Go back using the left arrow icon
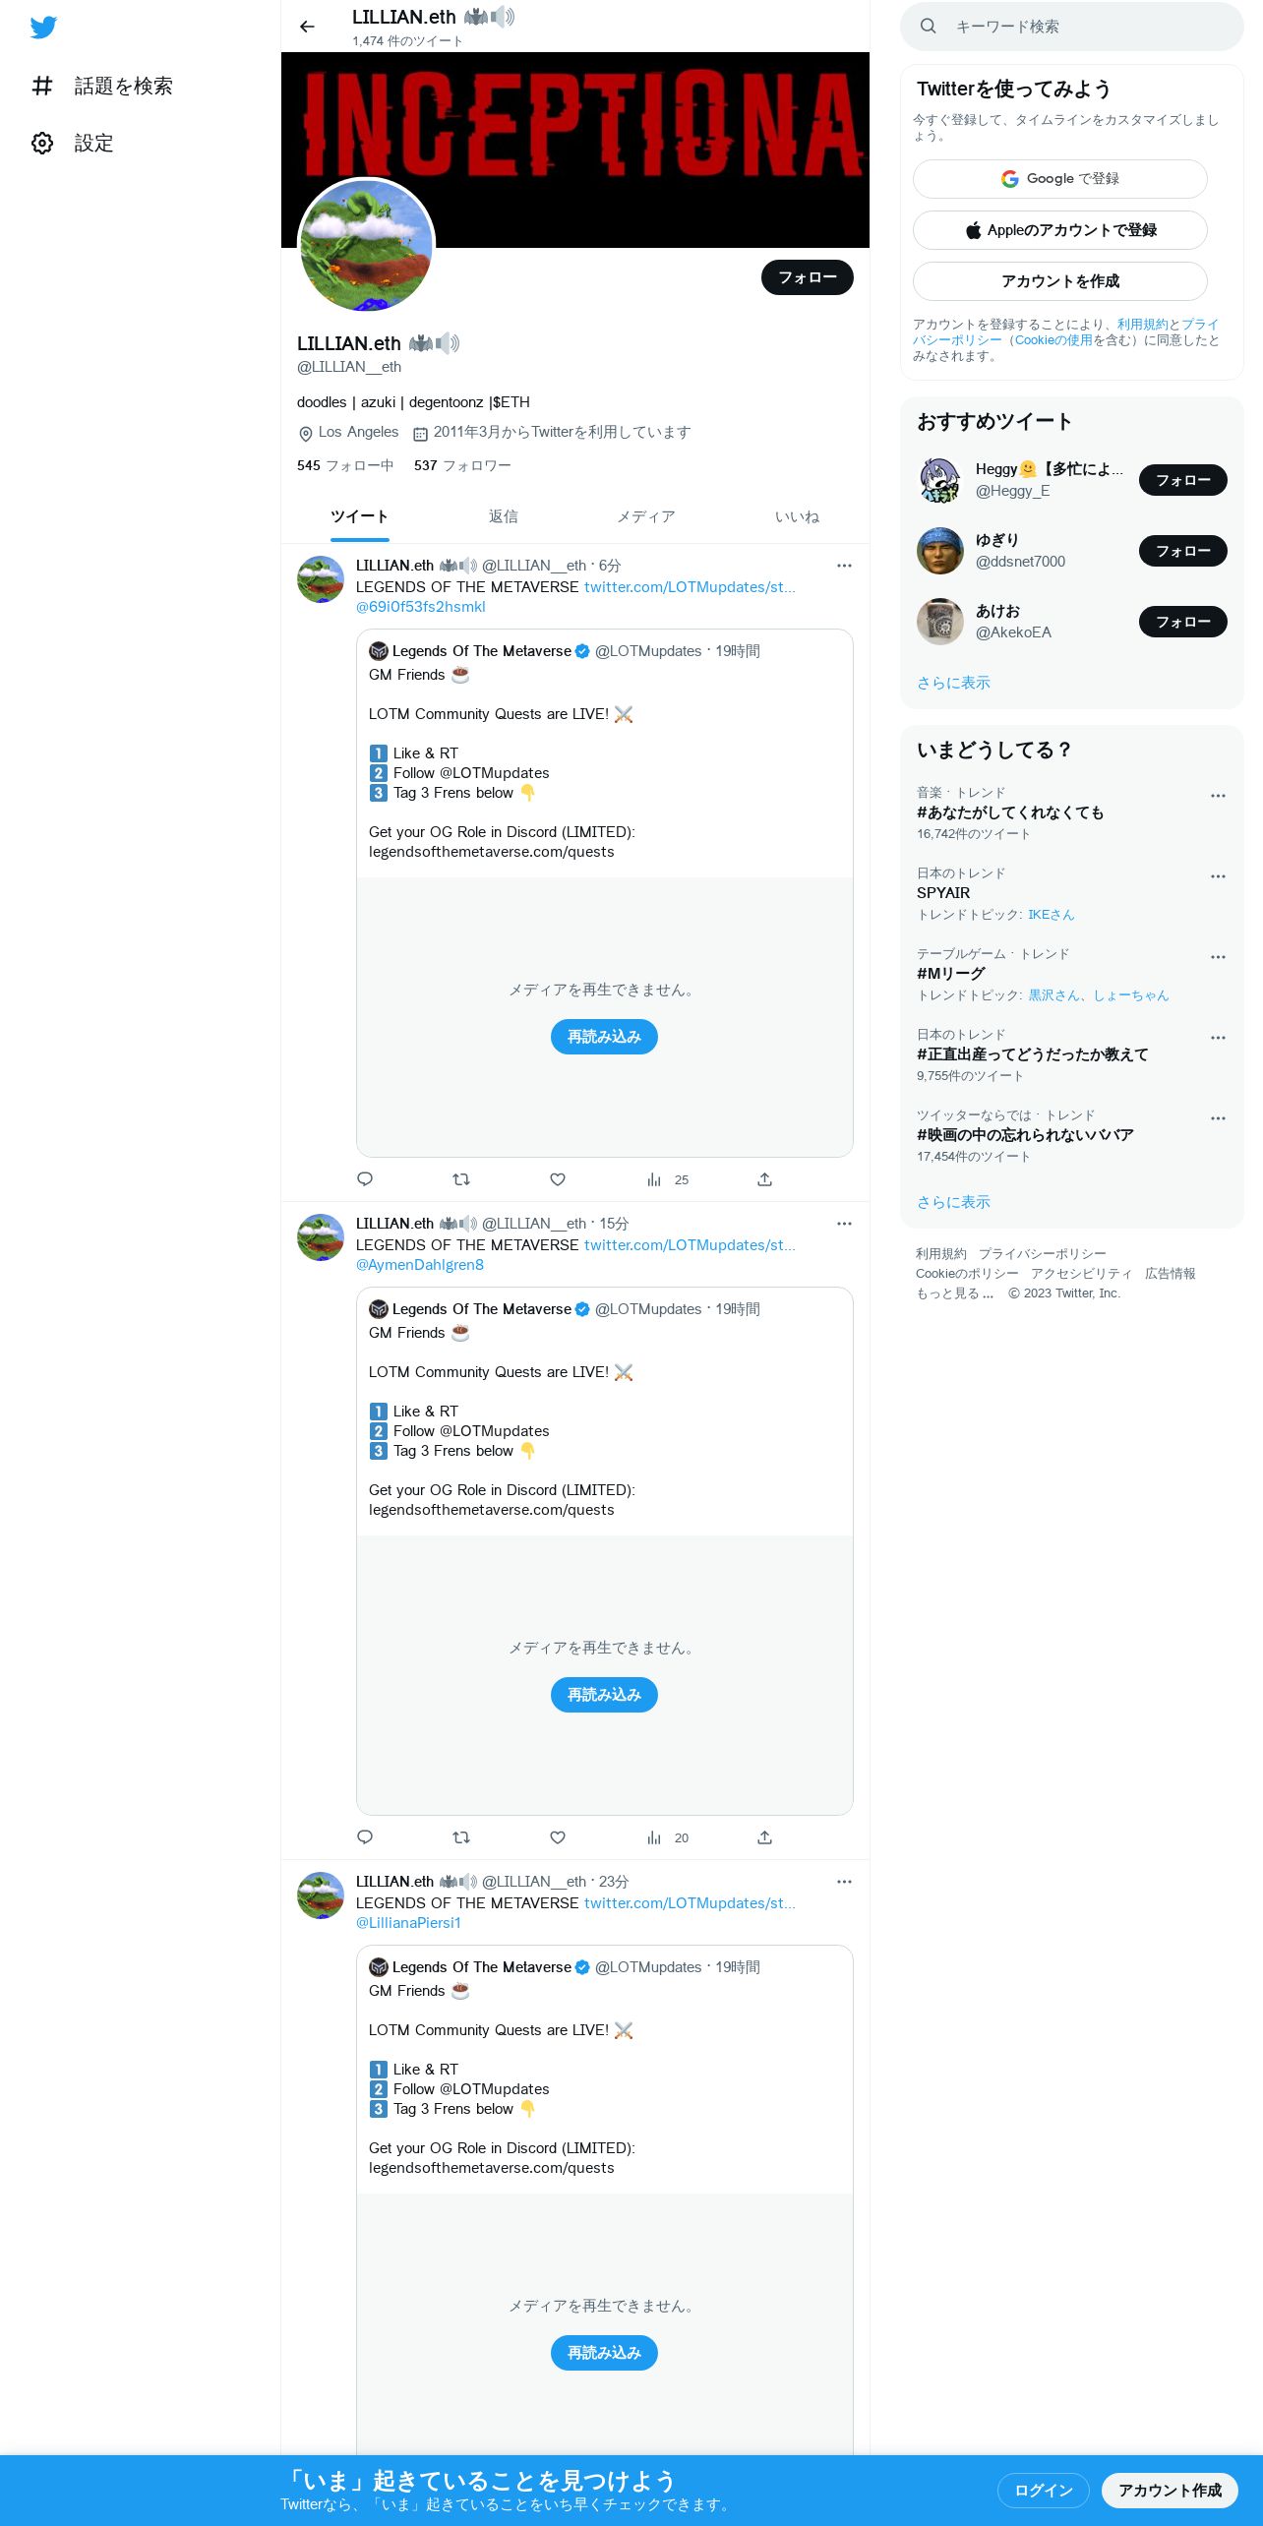This screenshot has height=2526, width=1263. coord(307,27)
